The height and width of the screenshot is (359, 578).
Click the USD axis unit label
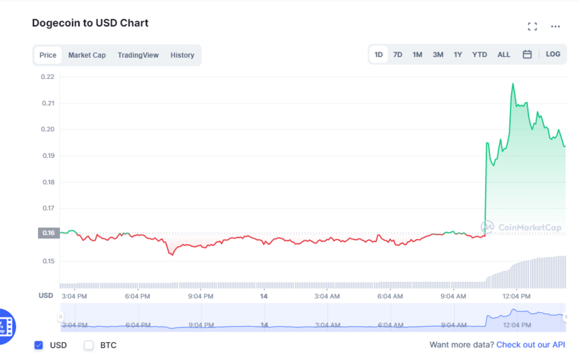46,295
